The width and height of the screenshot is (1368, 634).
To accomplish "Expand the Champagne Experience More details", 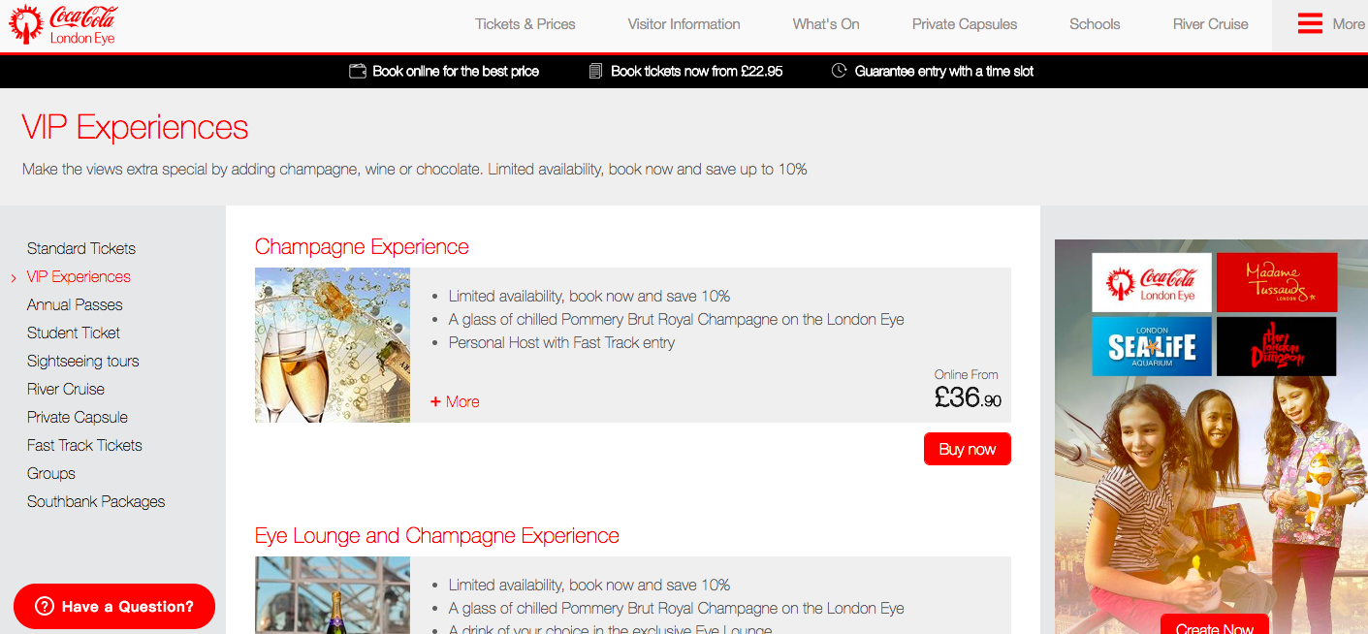I will click(x=455, y=401).
